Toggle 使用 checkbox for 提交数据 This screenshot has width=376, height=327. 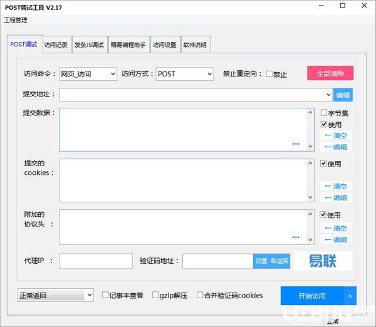[x=324, y=124]
